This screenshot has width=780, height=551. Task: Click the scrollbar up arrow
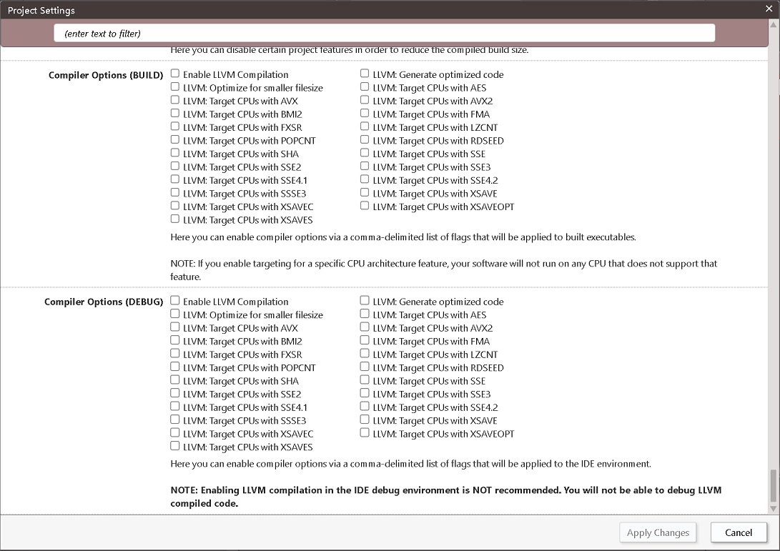point(774,24)
